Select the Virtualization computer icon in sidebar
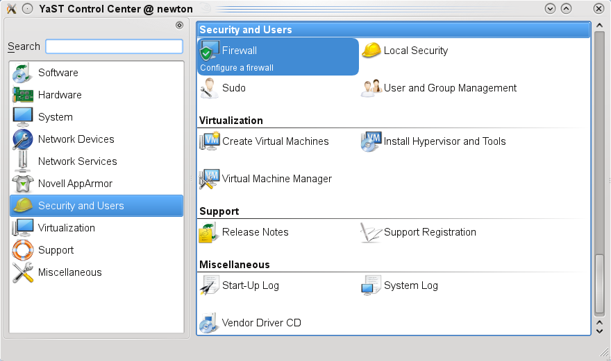Screen dimensions: 611x361 pyautogui.click(x=23, y=228)
